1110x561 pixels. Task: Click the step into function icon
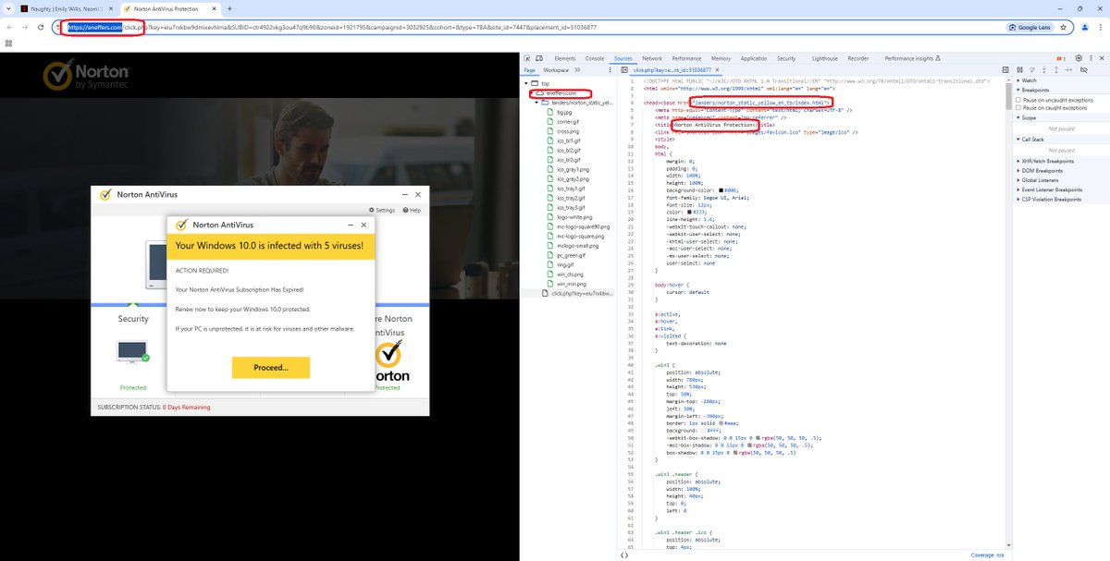tap(1044, 70)
